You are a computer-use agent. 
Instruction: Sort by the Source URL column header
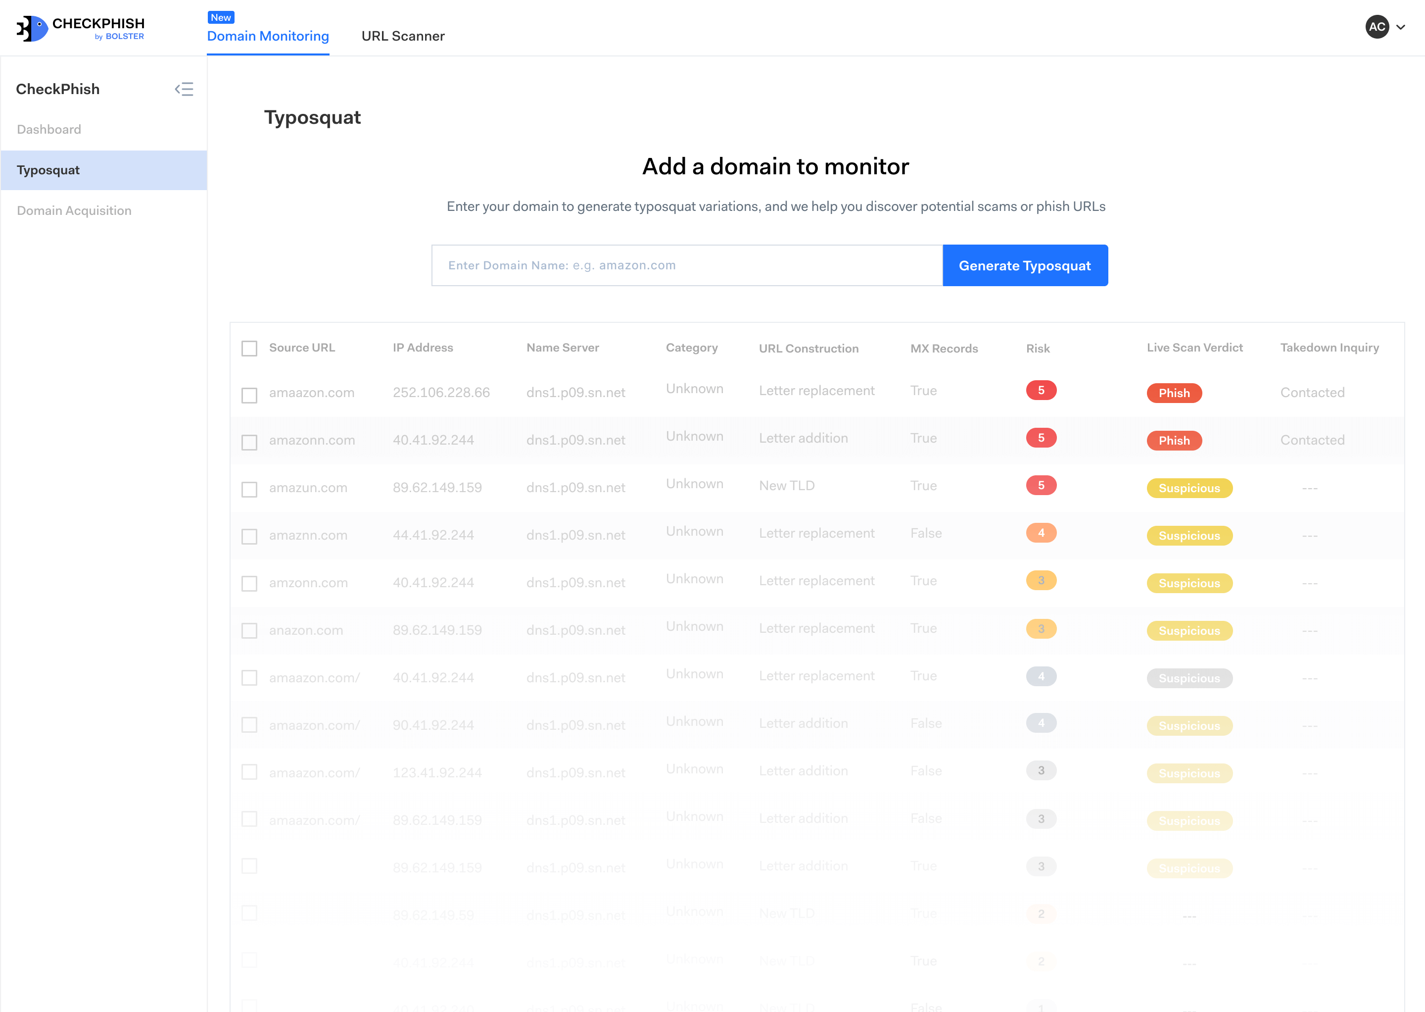pos(302,348)
